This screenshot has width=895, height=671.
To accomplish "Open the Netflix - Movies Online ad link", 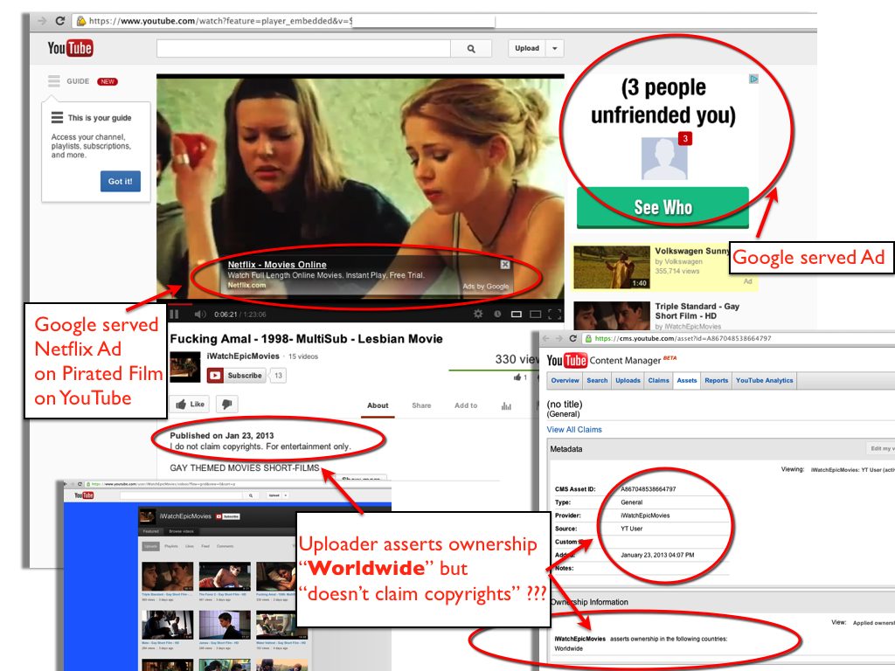I will (x=277, y=265).
